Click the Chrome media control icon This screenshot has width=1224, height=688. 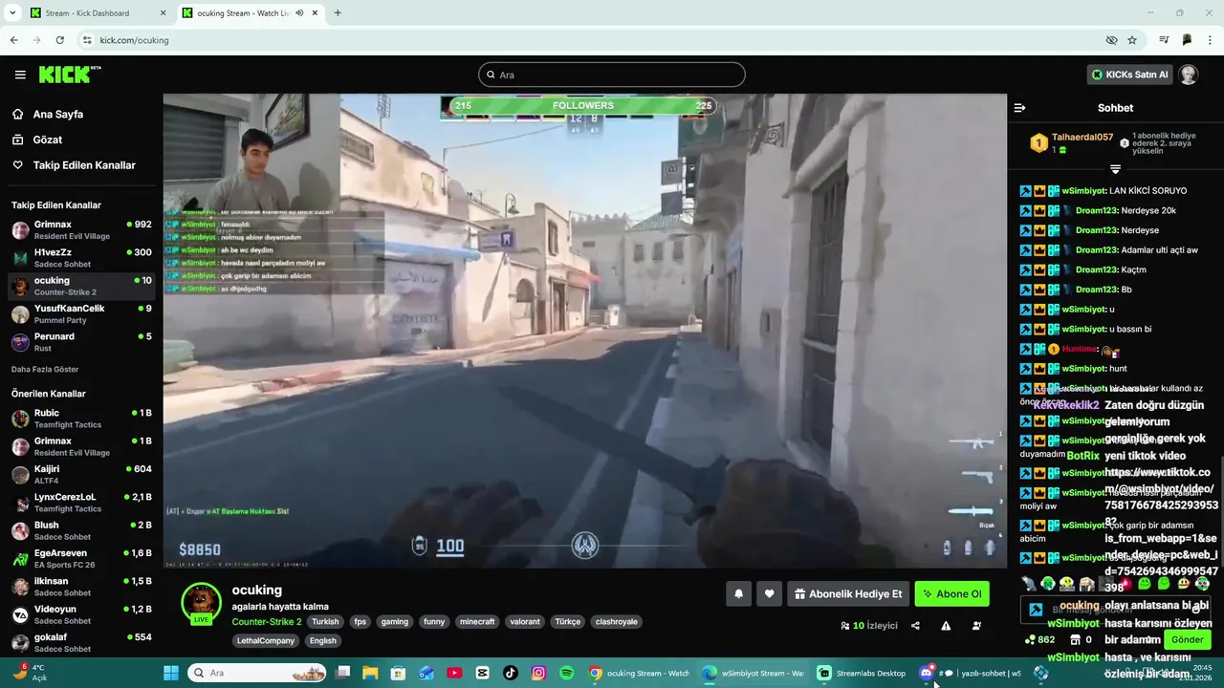pos(1164,40)
